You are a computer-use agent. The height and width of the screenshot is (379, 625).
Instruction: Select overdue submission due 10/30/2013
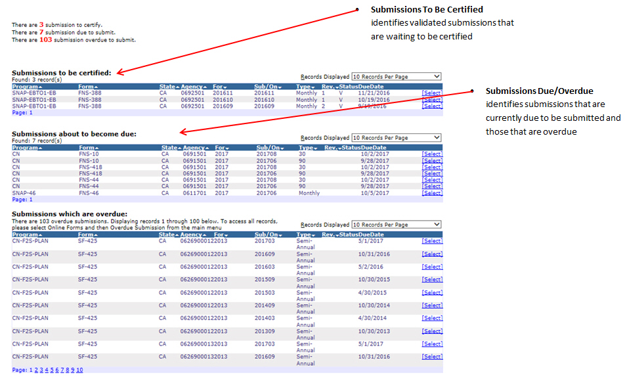432,332
